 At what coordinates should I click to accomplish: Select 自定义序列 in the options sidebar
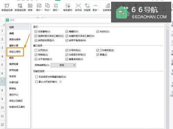(15, 52)
